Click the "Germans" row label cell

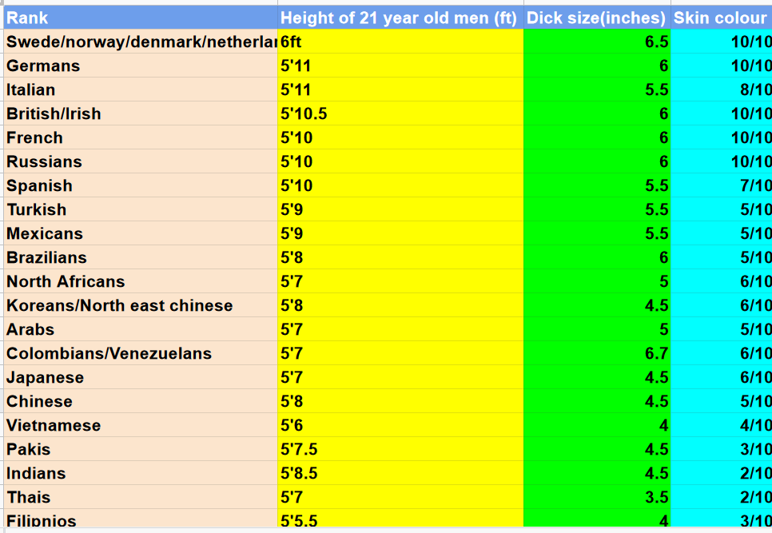pos(140,66)
